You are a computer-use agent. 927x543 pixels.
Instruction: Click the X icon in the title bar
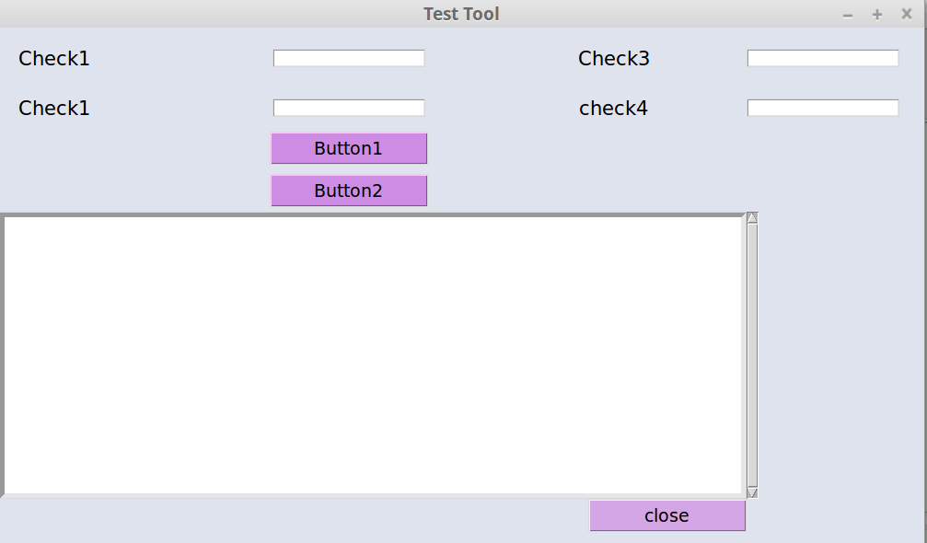point(905,14)
